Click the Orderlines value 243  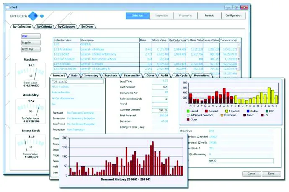pyautogui.click(x=212, y=131)
